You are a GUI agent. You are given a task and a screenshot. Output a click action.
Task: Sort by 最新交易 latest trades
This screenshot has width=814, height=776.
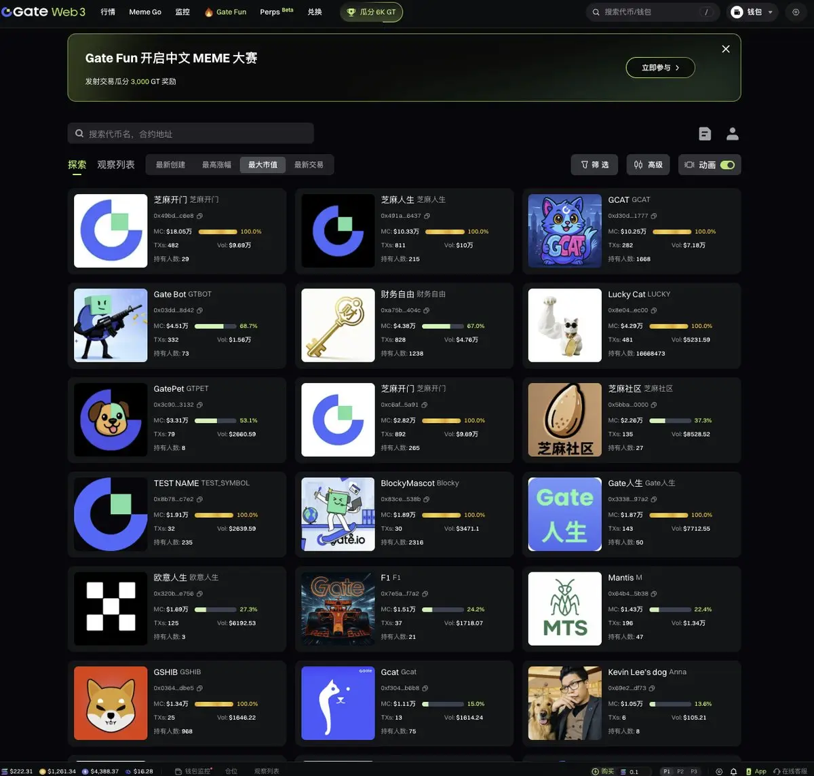click(309, 165)
